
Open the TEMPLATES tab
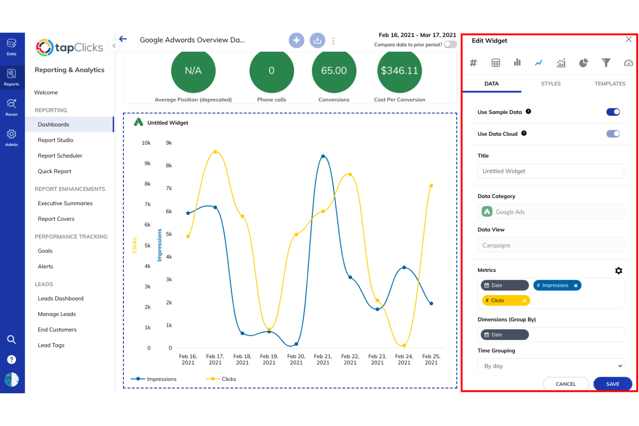(x=610, y=83)
